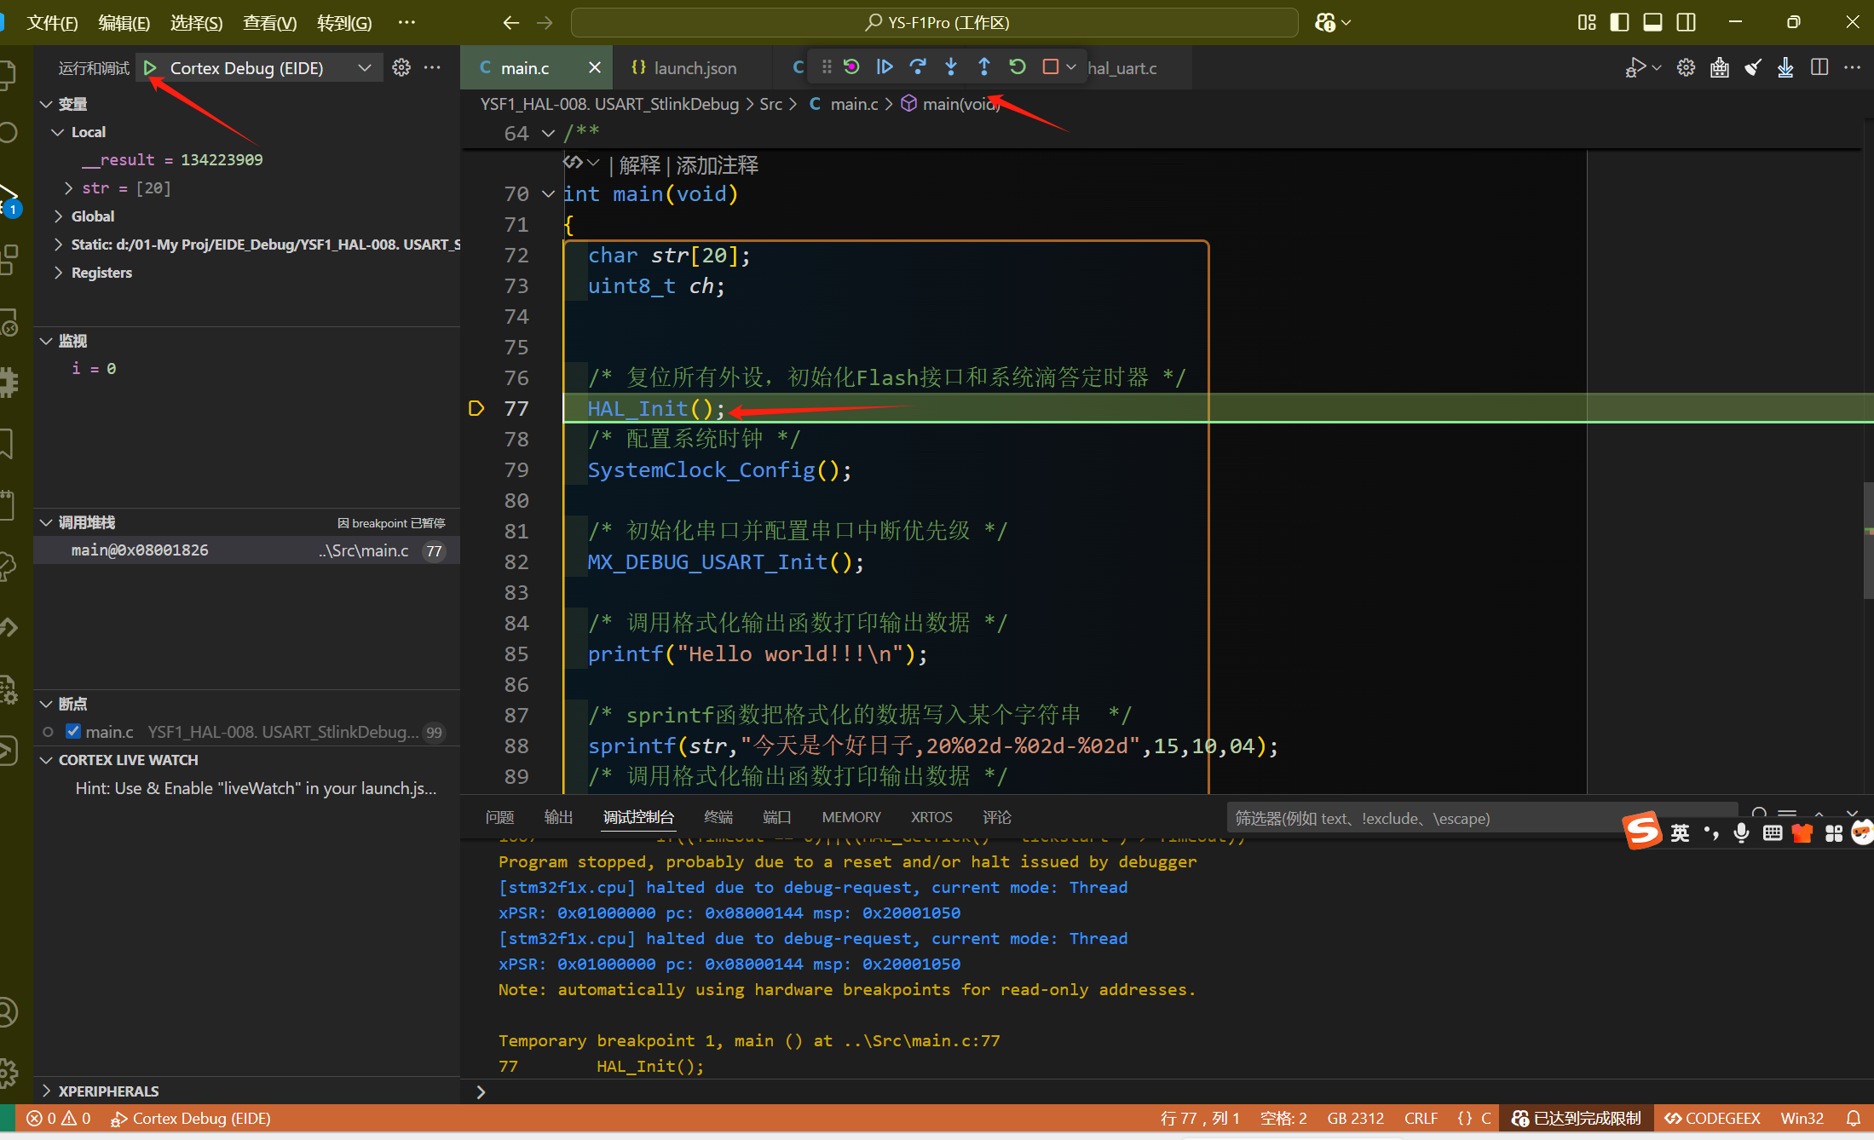Switch to launch.json tab
The width and height of the screenshot is (1874, 1140).
[x=695, y=67]
